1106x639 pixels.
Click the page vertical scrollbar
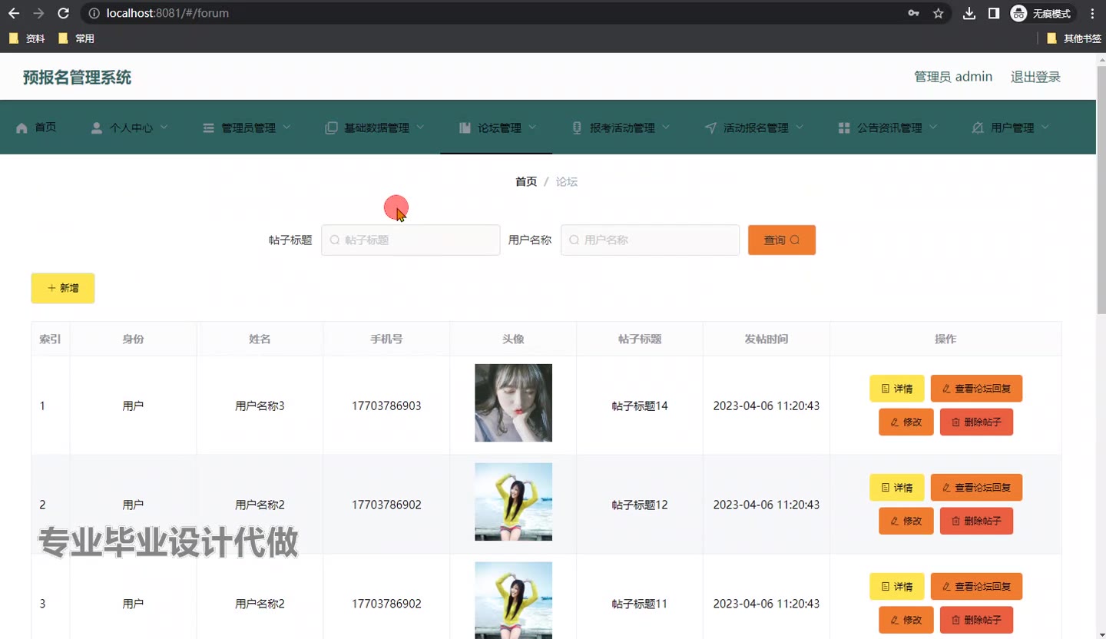[1101, 192]
